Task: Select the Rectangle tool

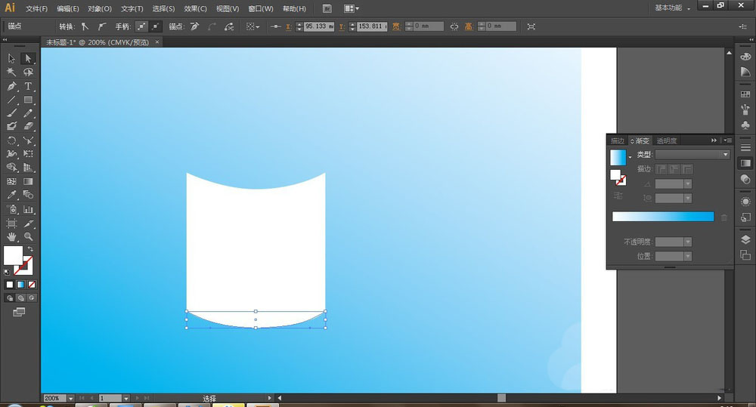Action: (28, 100)
